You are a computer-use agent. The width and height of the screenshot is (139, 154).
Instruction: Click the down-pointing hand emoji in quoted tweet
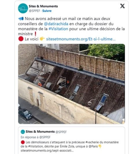(x=100, y=146)
